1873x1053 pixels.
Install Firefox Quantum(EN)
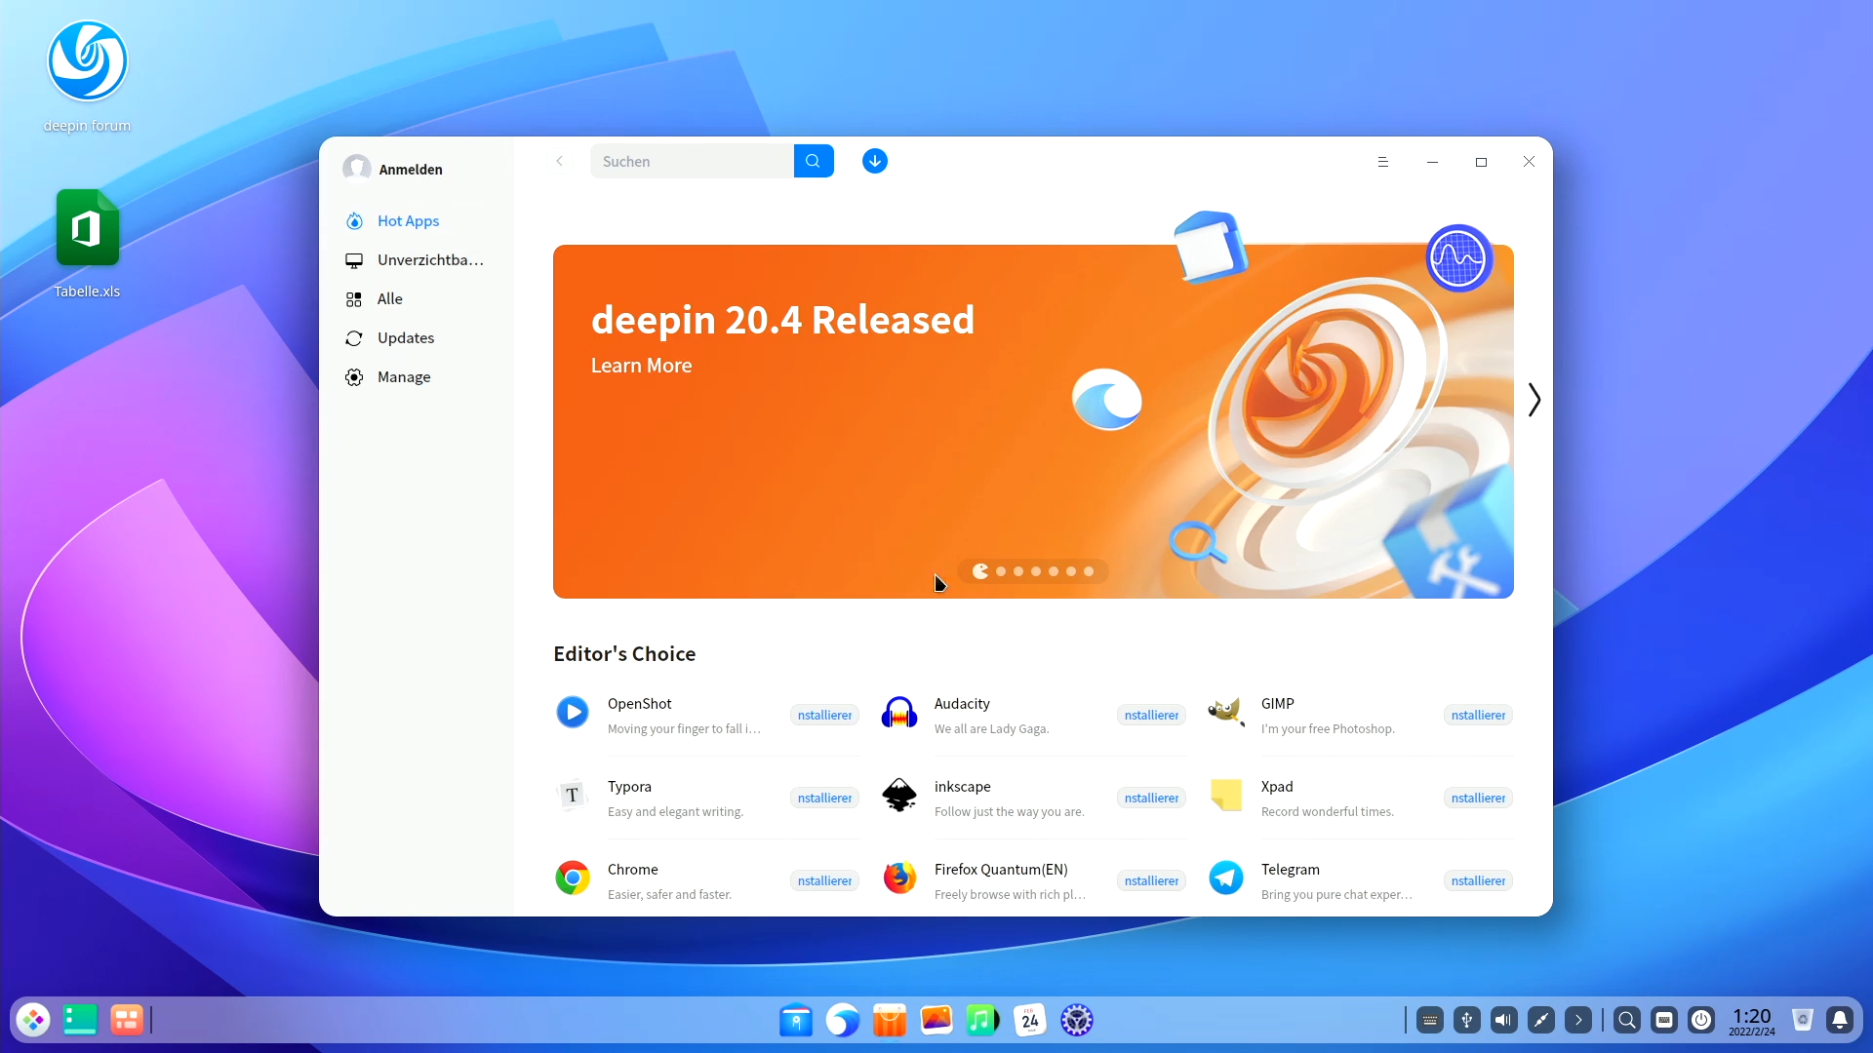tap(1151, 880)
